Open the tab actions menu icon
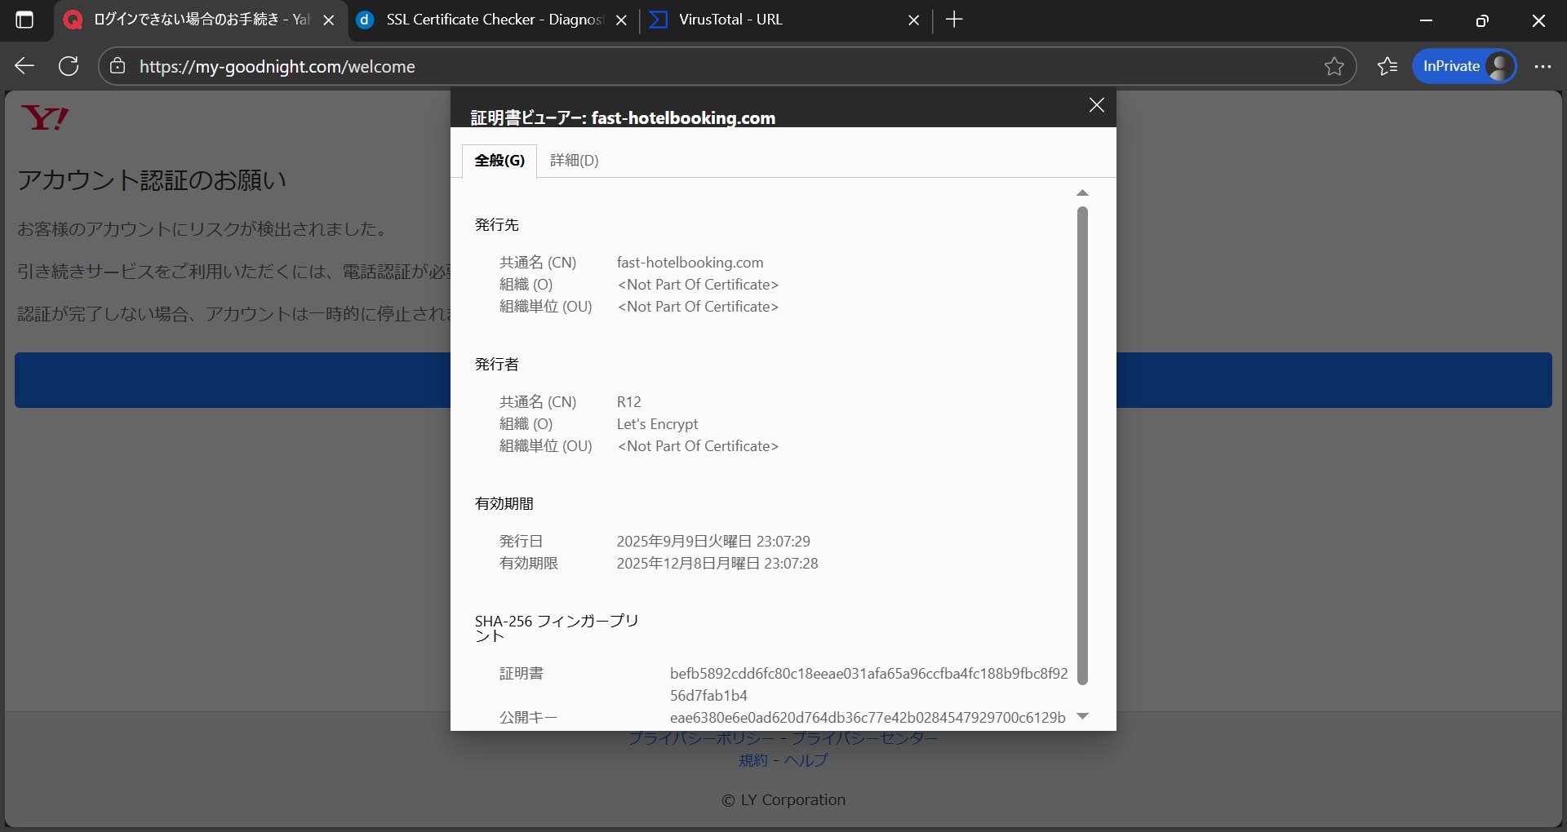1567x832 pixels. (24, 20)
